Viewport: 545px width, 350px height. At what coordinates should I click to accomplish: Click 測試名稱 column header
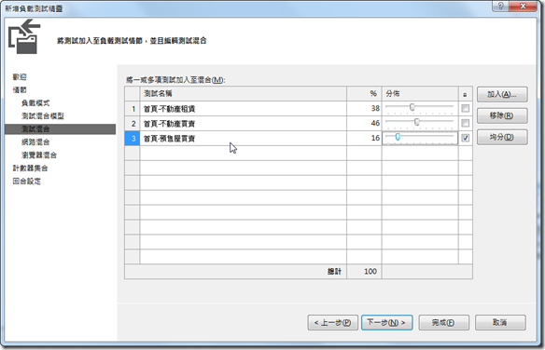pyautogui.click(x=243, y=94)
